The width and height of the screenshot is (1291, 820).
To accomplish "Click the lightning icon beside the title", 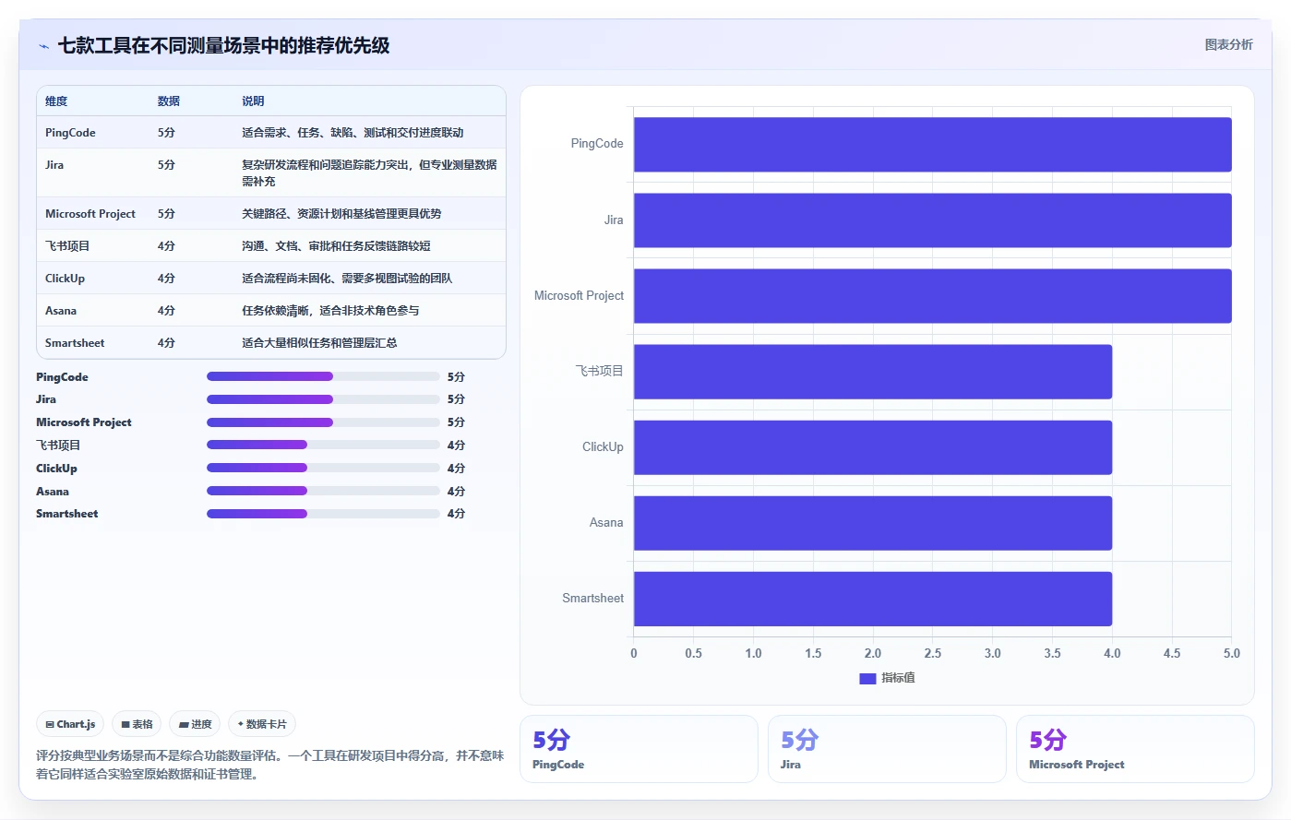I will click(x=43, y=46).
